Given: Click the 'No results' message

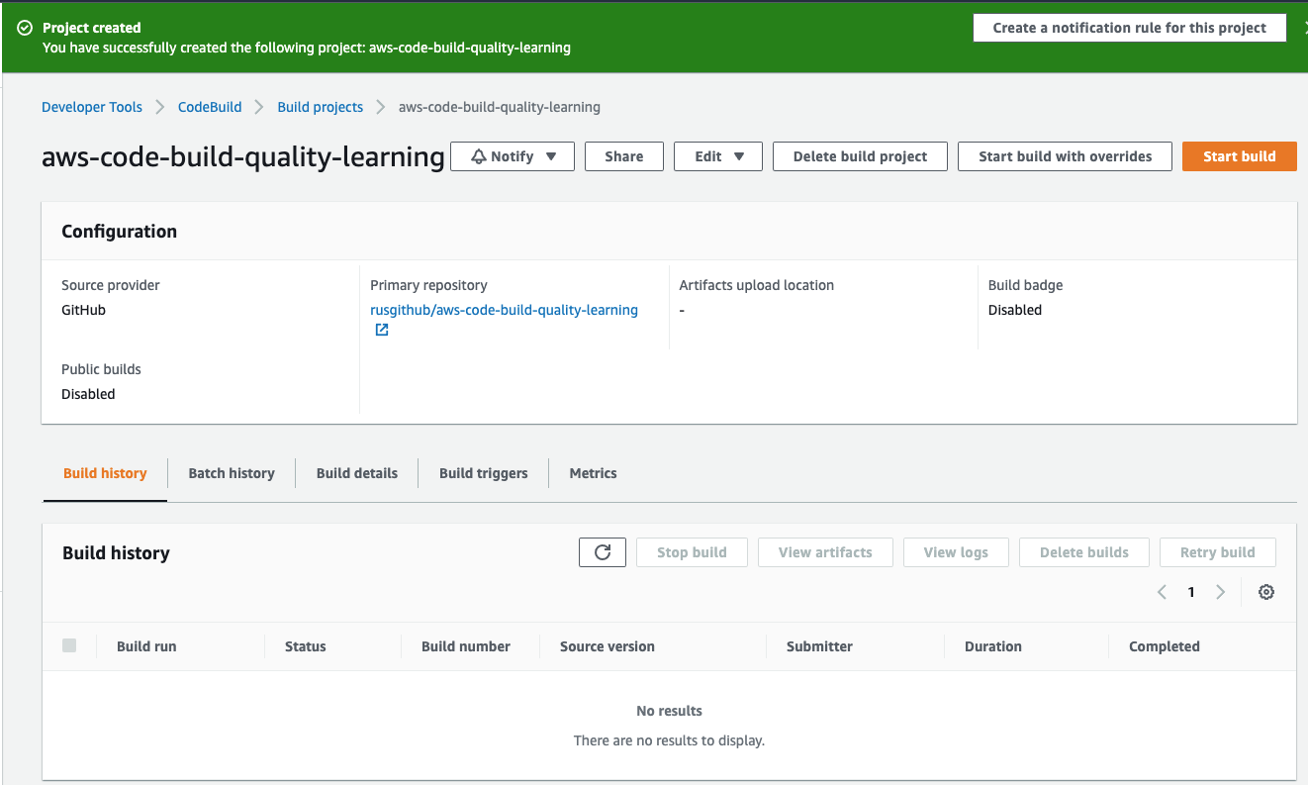Looking at the screenshot, I should (670, 711).
